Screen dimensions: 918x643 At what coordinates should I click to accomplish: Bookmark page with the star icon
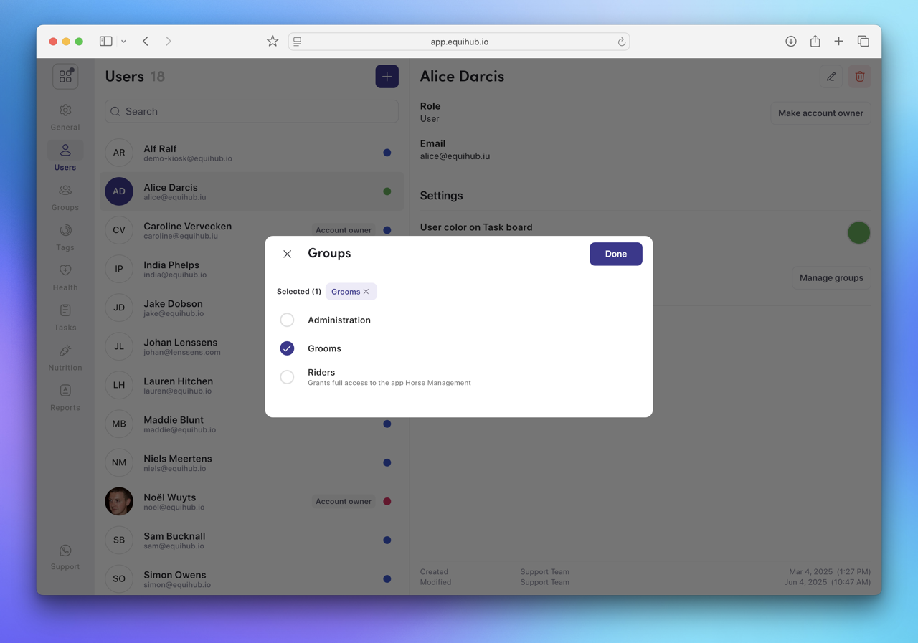[x=273, y=42]
